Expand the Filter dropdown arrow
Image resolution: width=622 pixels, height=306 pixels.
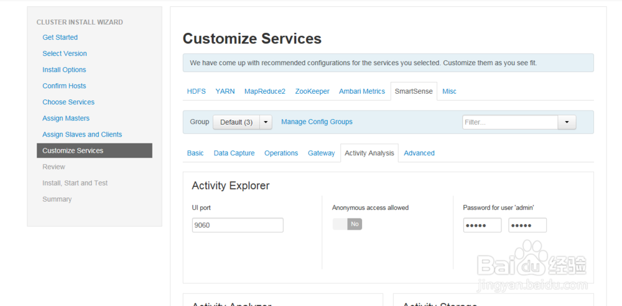coord(567,122)
